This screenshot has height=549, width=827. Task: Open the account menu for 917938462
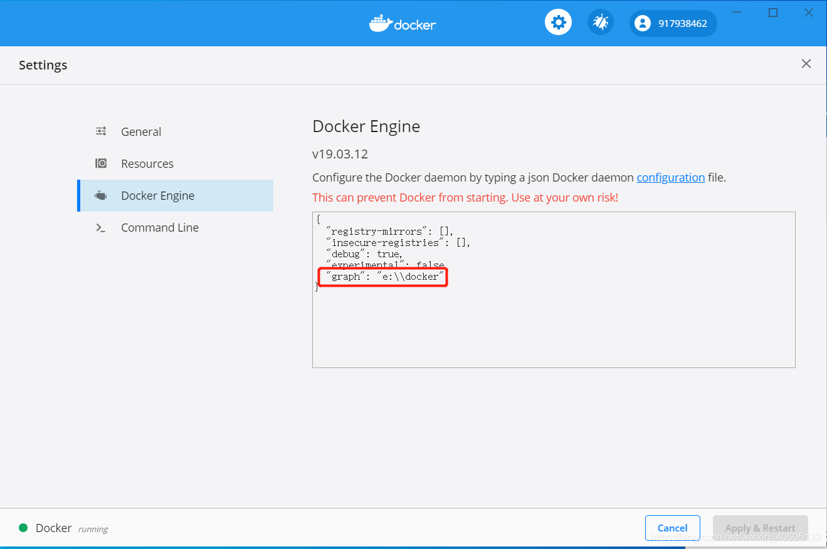(x=673, y=24)
